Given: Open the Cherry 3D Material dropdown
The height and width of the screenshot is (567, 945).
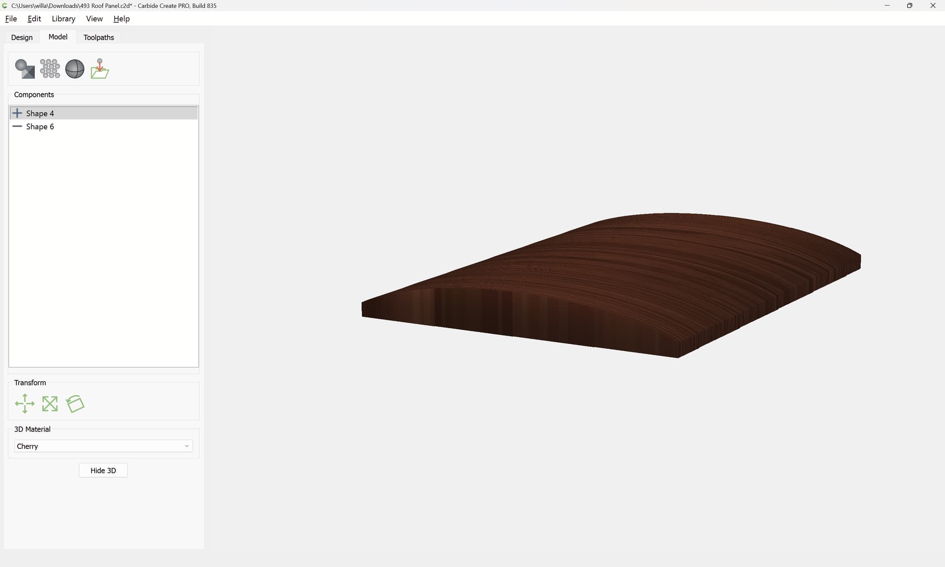Looking at the screenshot, I should tap(98, 446).
